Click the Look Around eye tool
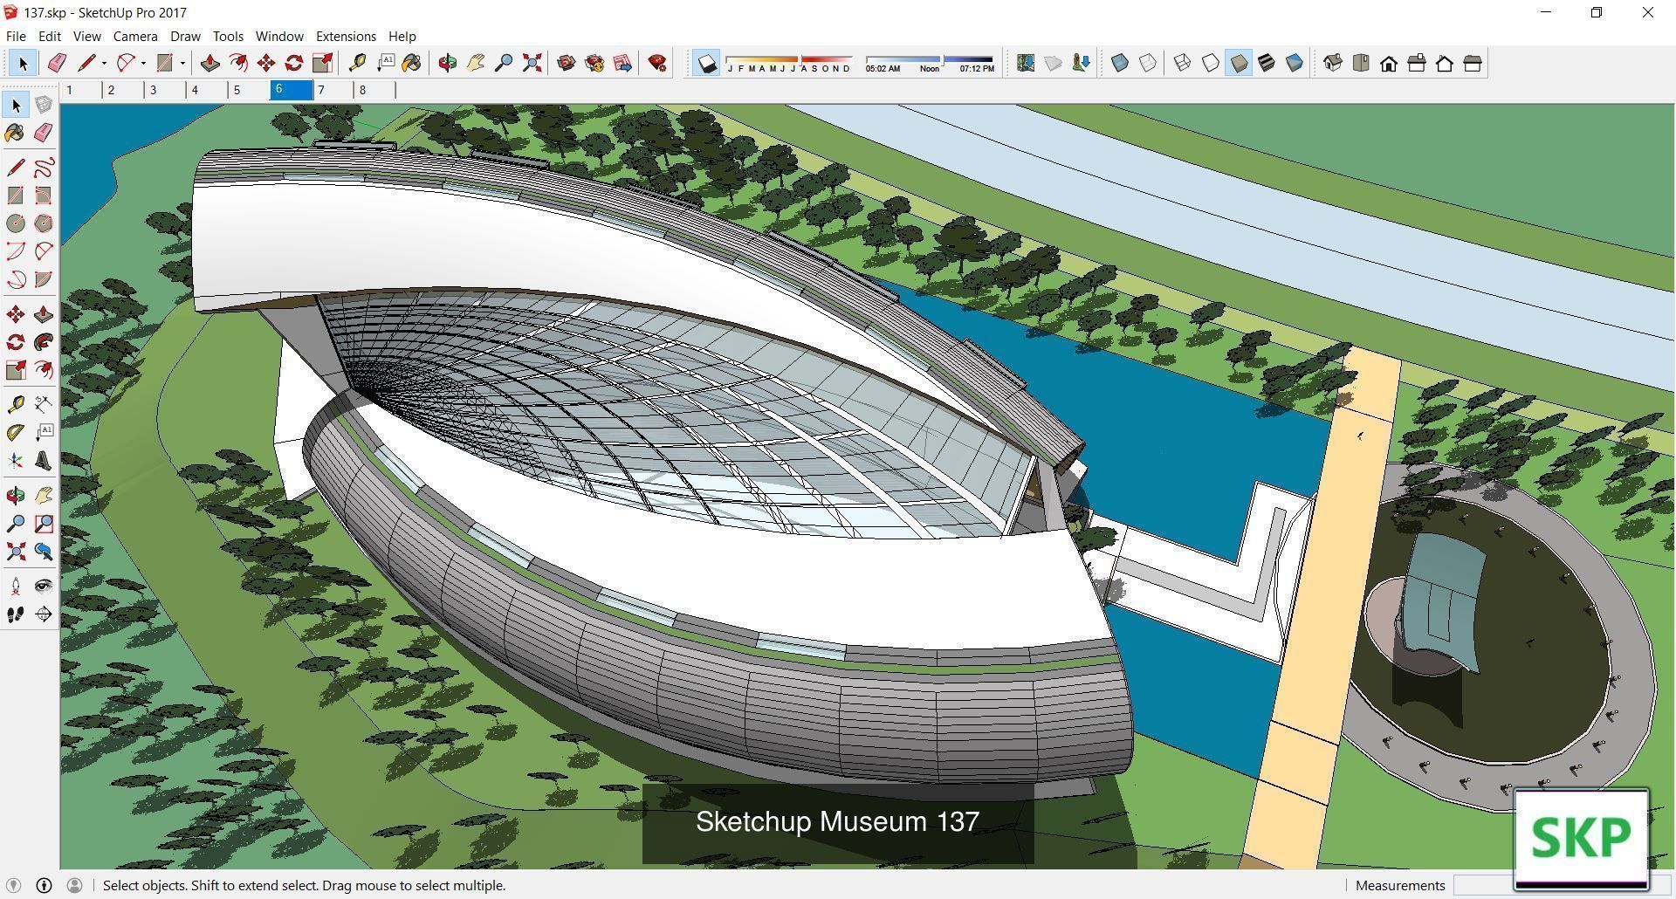 pos(44,587)
